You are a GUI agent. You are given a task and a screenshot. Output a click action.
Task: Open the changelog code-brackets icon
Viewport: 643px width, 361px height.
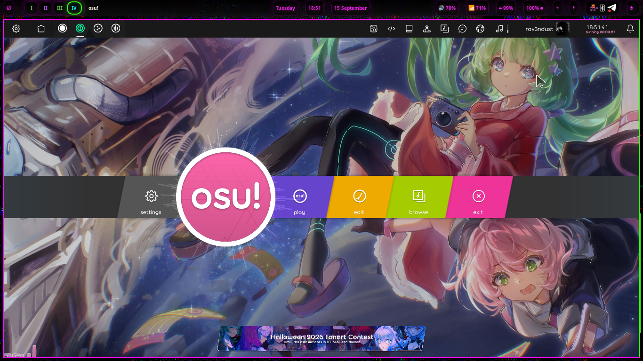391,29
